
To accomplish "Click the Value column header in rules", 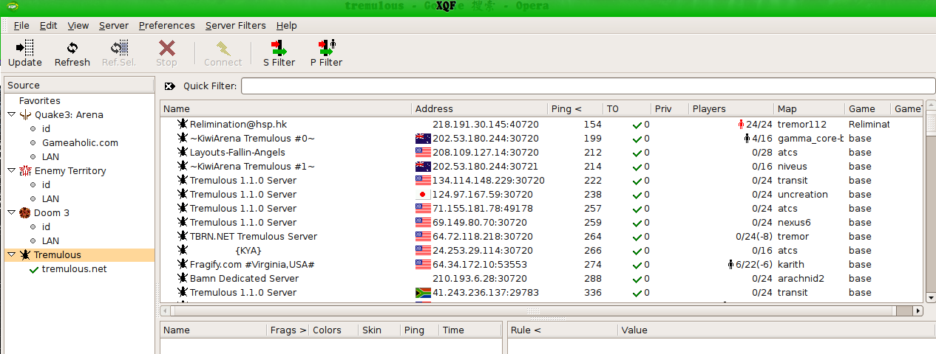I will pyautogui.click(x=776, y=330).
